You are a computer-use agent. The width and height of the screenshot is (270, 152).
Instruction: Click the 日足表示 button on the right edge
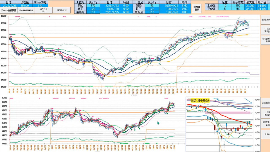pyautogui.click(x=265, y=134)
